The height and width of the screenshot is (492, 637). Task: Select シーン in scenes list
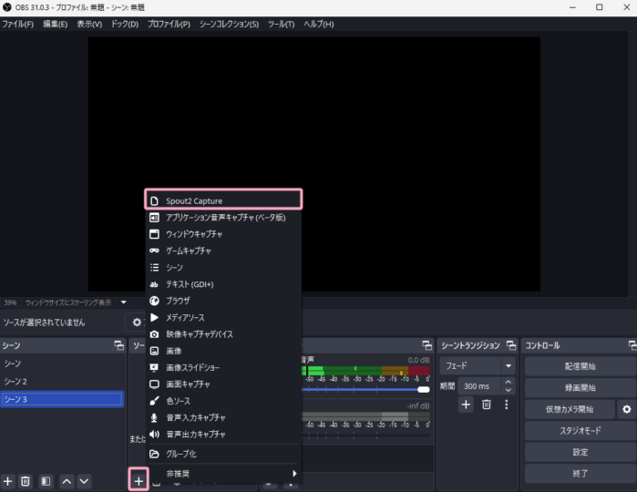(62, 364)
